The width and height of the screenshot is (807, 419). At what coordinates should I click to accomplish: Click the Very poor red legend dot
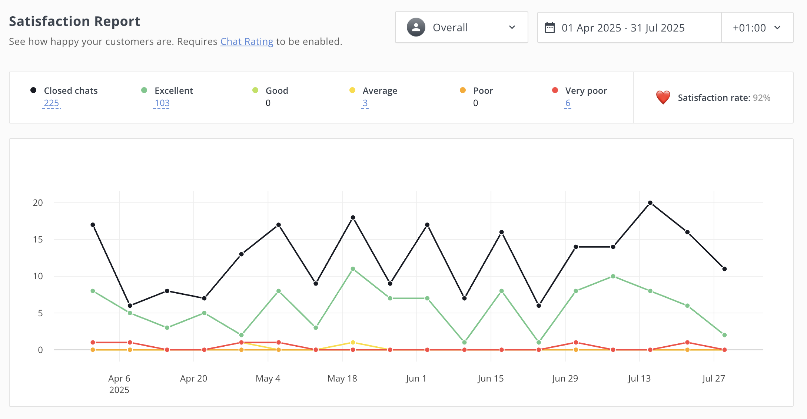[x=555, y=90]
